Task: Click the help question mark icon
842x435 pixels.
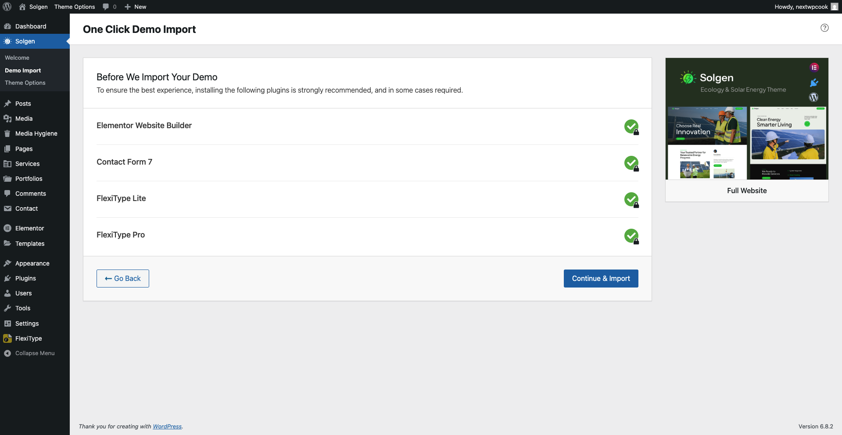Action: tap(824, 28)
